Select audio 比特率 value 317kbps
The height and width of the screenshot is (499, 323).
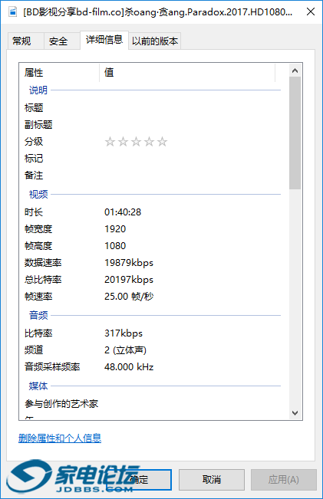[124, 333]
